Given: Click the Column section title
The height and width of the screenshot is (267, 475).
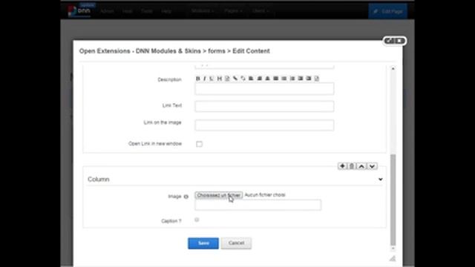Looking at the screenshot, I should (x=99, y=179).
